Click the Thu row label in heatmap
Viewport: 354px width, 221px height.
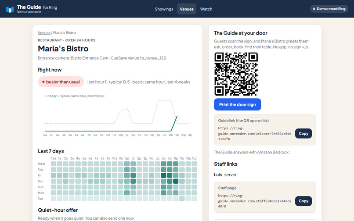(x=40, y=170)
